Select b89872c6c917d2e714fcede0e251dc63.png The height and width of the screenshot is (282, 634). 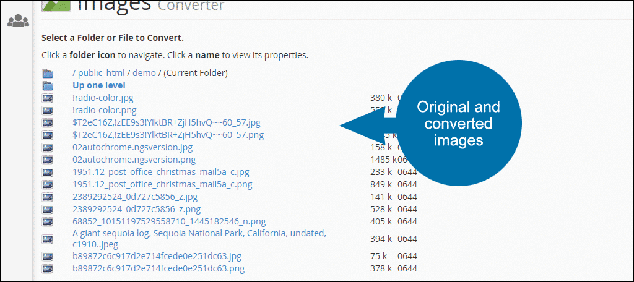tap(158, 268)
